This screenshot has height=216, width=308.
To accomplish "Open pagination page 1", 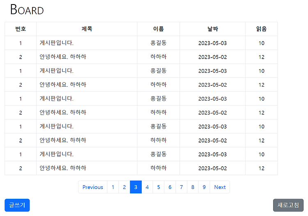I will (113, 187).
